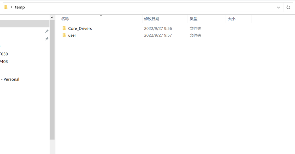Click the Core_Drivers folder icon

tap(64, 28)
